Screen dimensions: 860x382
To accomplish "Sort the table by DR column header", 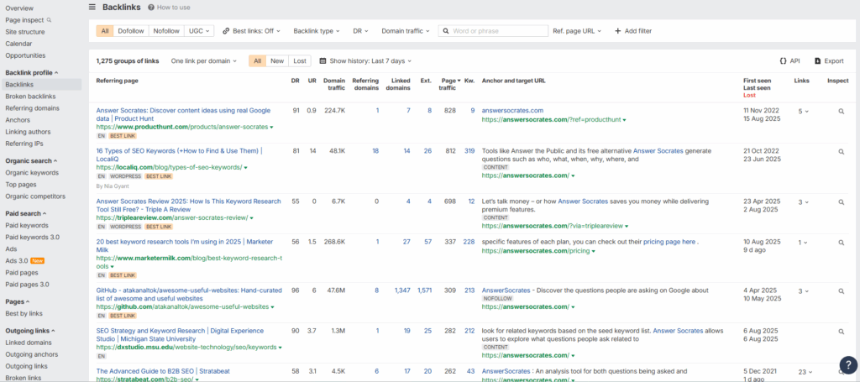I will pos(295,81).
